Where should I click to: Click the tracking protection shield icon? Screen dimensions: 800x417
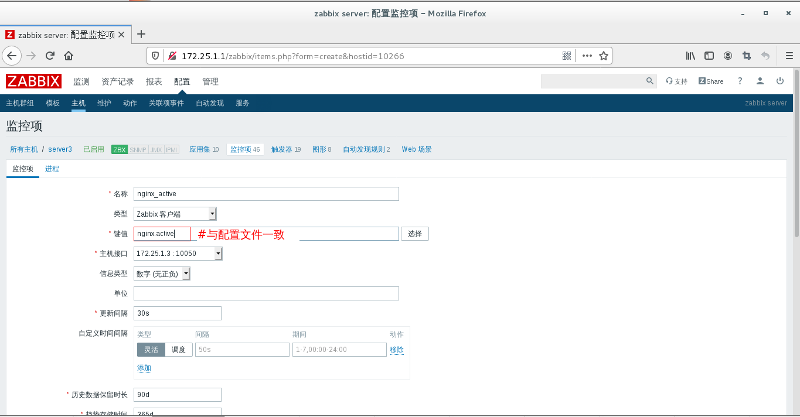coord(155,56)
